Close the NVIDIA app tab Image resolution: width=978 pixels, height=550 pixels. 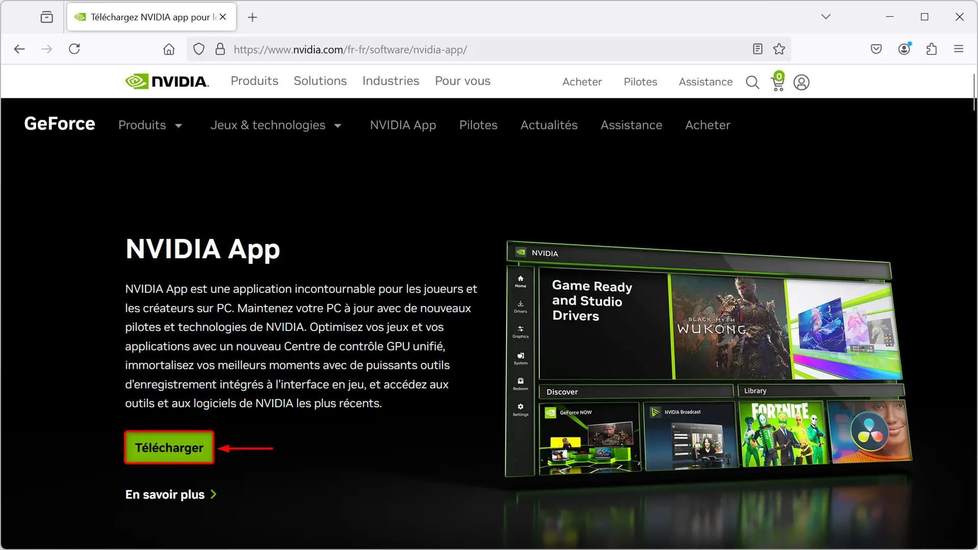[223, 17]
